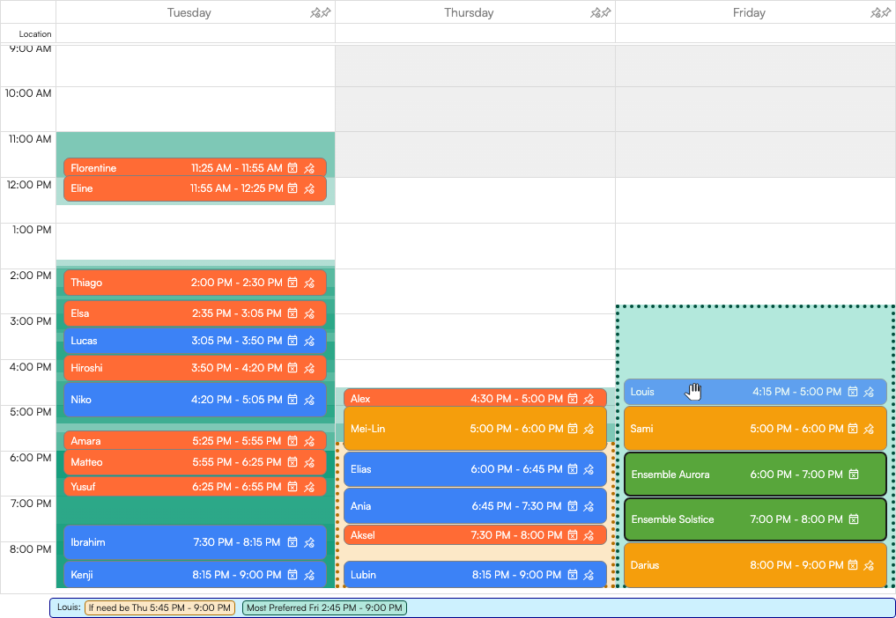Screen dimensions: 896x618
Task: Click the calendar-x icon on Hiroshi's lesson
Action: pos(292,368)
